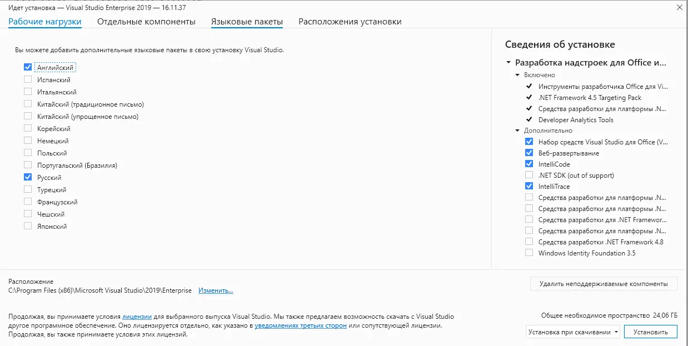Click the Изменить... location link
Viewport: 688px width, 346px height.
click(x=216, y=290)
